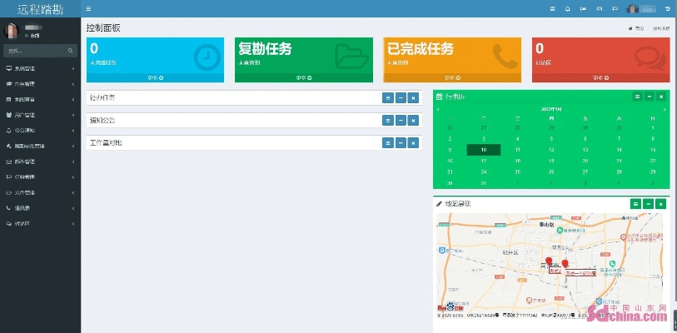
Task: Close the 工作量对比 panel
Action: tap(413, 143)
